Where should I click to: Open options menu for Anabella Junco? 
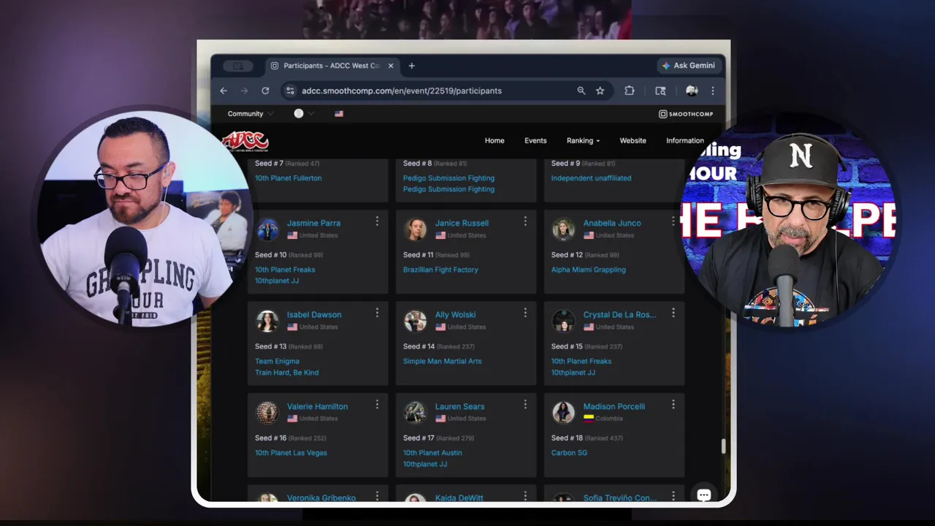pyautogui.click(x=673, y=221)
